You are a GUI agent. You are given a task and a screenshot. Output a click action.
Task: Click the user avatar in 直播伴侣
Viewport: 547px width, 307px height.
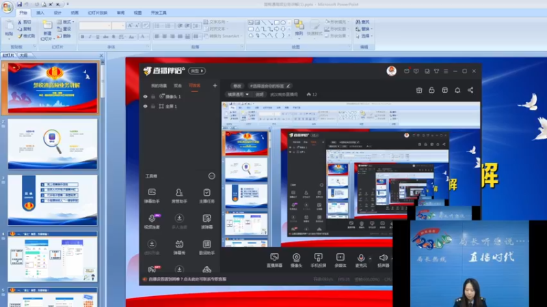391,71
